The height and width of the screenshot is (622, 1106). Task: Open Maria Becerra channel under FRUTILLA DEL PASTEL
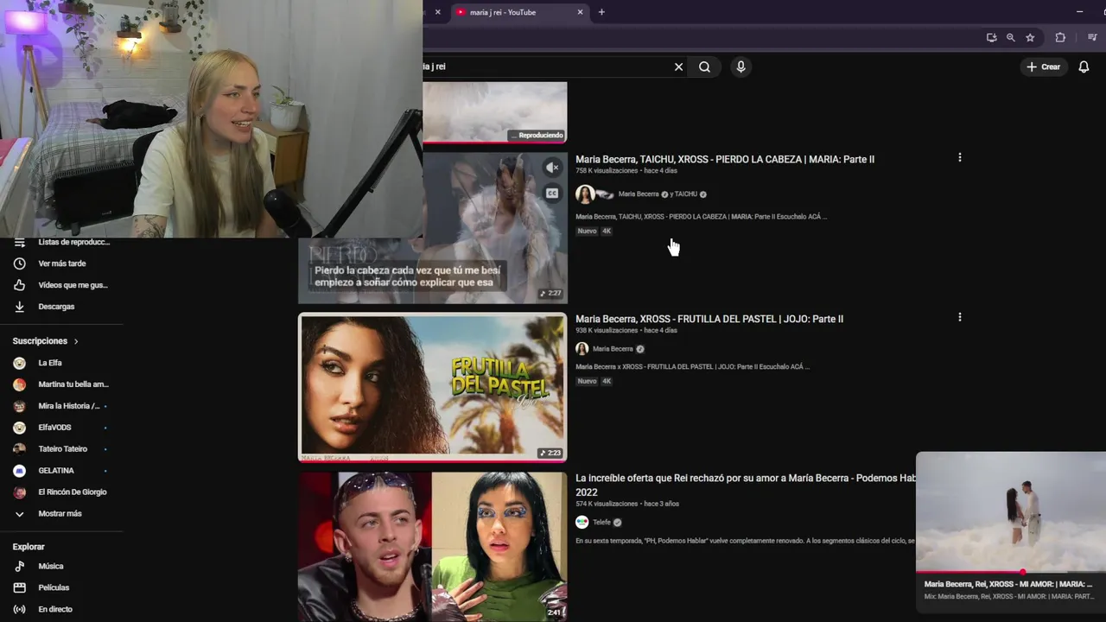coord(613,349)
